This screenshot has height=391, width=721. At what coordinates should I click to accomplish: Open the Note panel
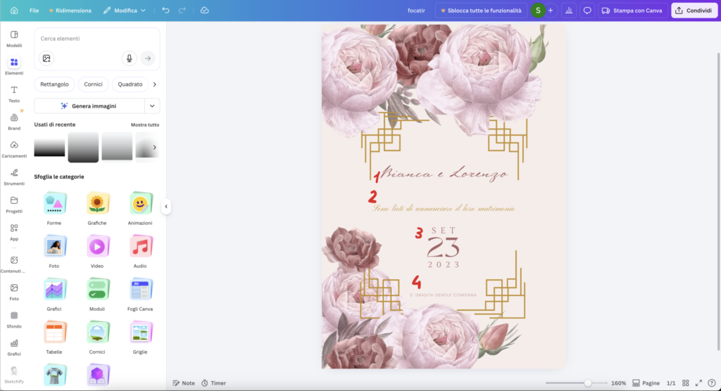(x=184, y=383)
